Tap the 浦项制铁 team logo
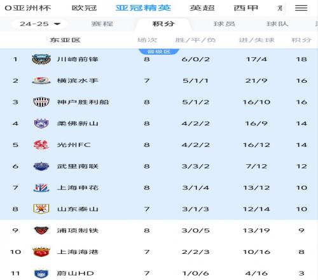This screenshot has width=318, height=280. point(41,230)
